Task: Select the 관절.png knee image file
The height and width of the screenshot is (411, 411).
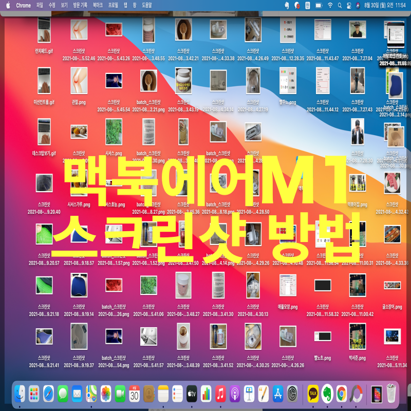Action: tap(79, 81)
